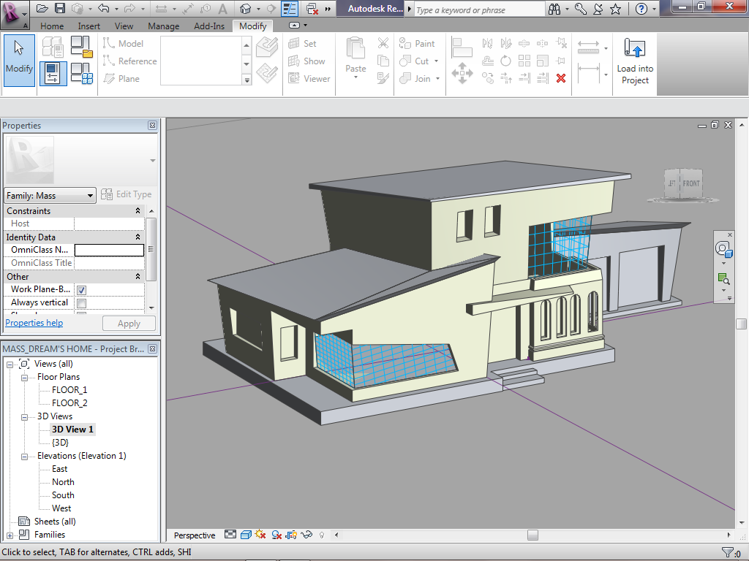Collapse the Floor Plans tree node
749x561 pixels.
click(x=23, y=377)
